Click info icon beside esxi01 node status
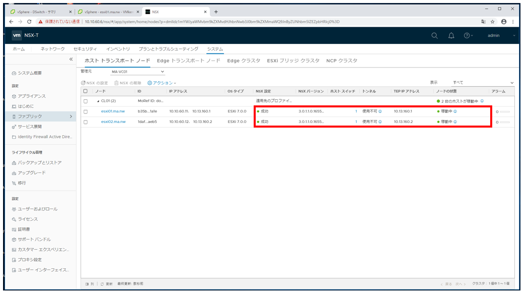The height and width of the screenshot is (294, 524). point(455,111)
